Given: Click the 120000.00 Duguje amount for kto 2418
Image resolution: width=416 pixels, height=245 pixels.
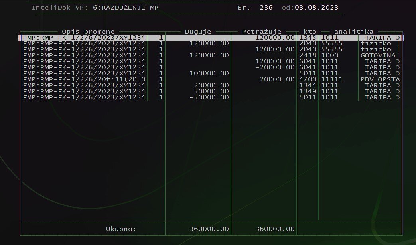Looking at the screenshot, I should point(209,55).
